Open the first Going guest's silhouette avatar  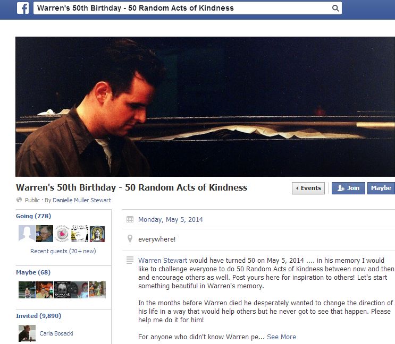click(27, 234)
